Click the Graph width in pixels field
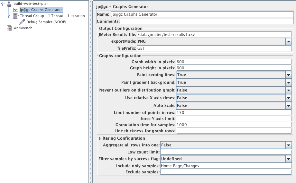Viewport: 296px width, 183px height. [234, 62]
